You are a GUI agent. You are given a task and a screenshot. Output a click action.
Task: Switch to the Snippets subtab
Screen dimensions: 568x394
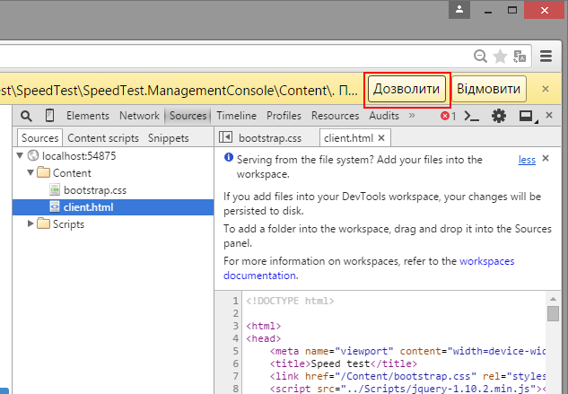coord(169,138)
